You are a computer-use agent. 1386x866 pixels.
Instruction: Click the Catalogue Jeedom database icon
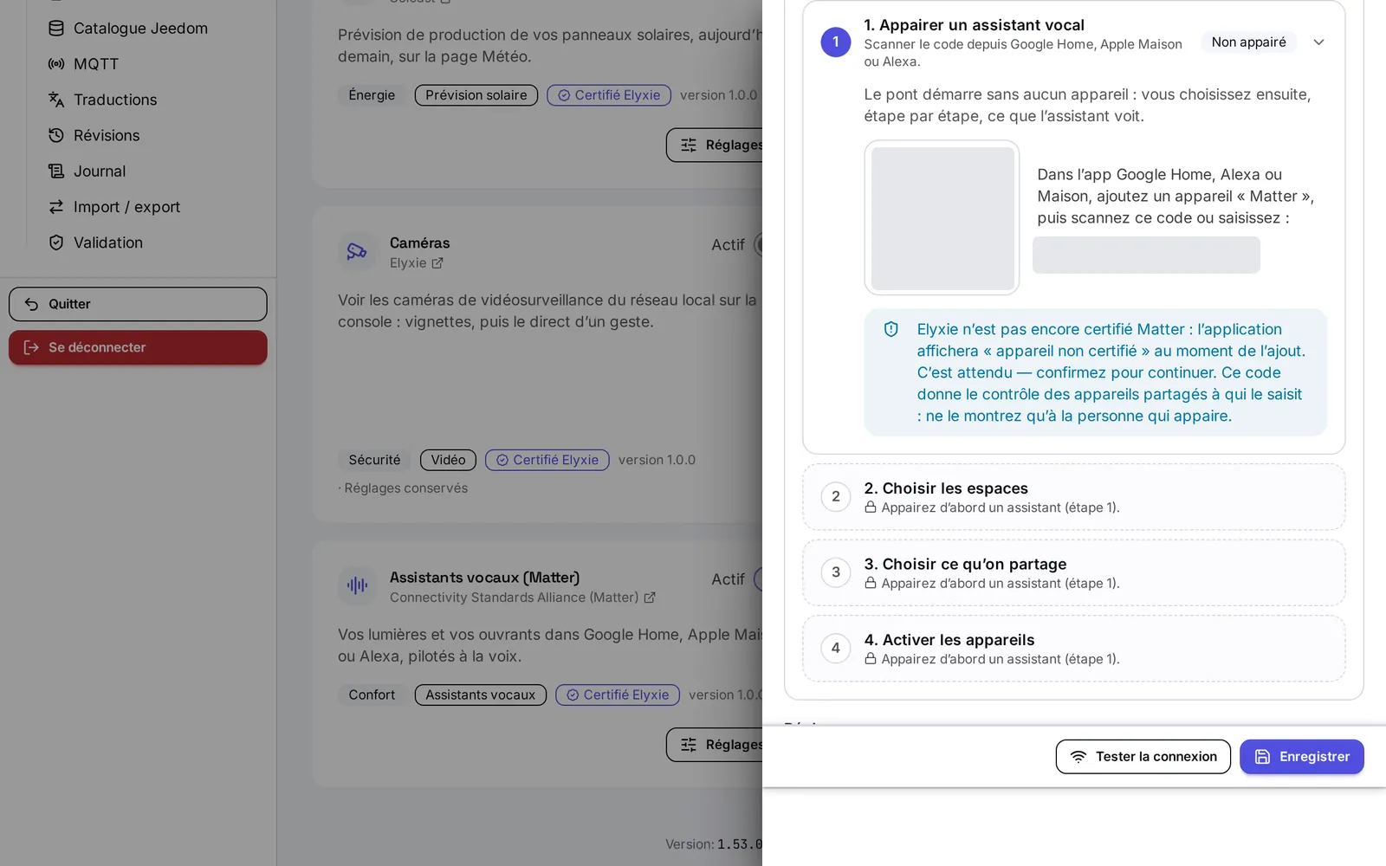(56, 29)
